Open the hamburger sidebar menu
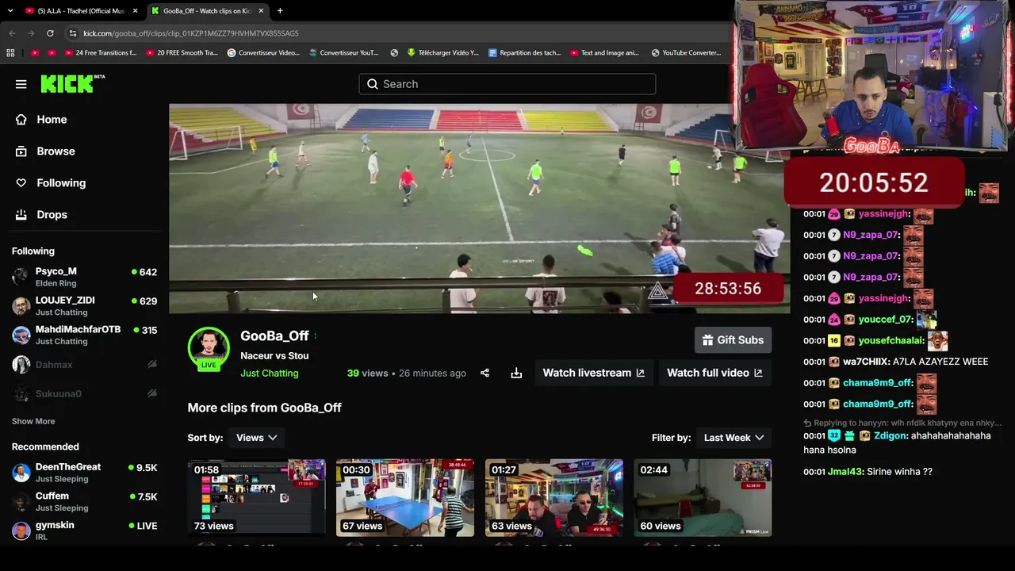1015x571 pixels. pyautogui.click(x=21, y=84)
